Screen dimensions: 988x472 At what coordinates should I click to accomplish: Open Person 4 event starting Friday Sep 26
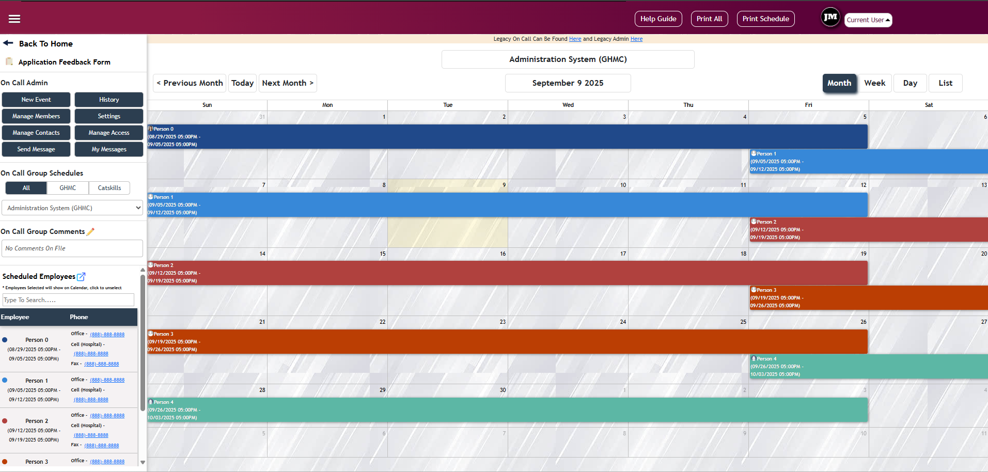[869, 367]
